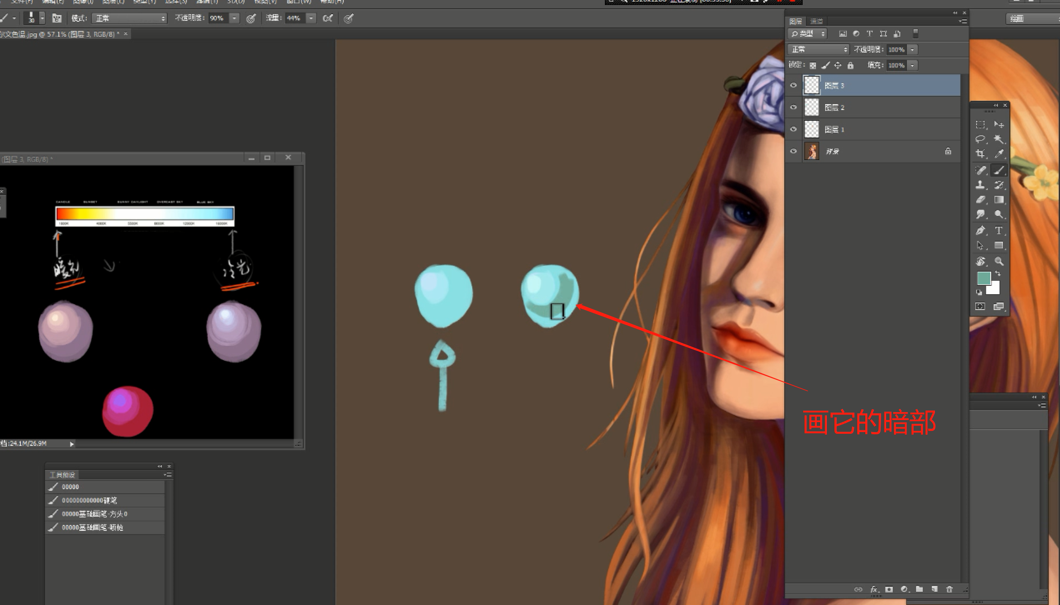Activate the Gradient tool

[x=999, y=200]
